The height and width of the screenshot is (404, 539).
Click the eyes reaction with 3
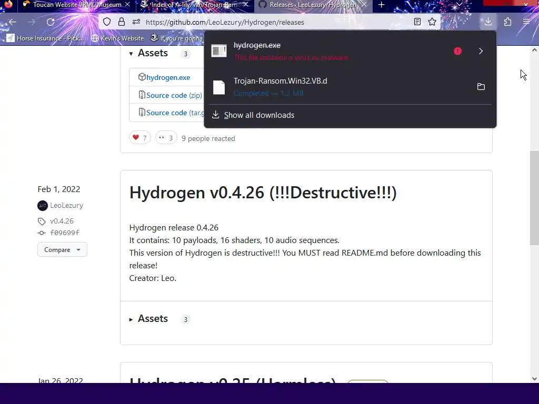pos(166,138)
